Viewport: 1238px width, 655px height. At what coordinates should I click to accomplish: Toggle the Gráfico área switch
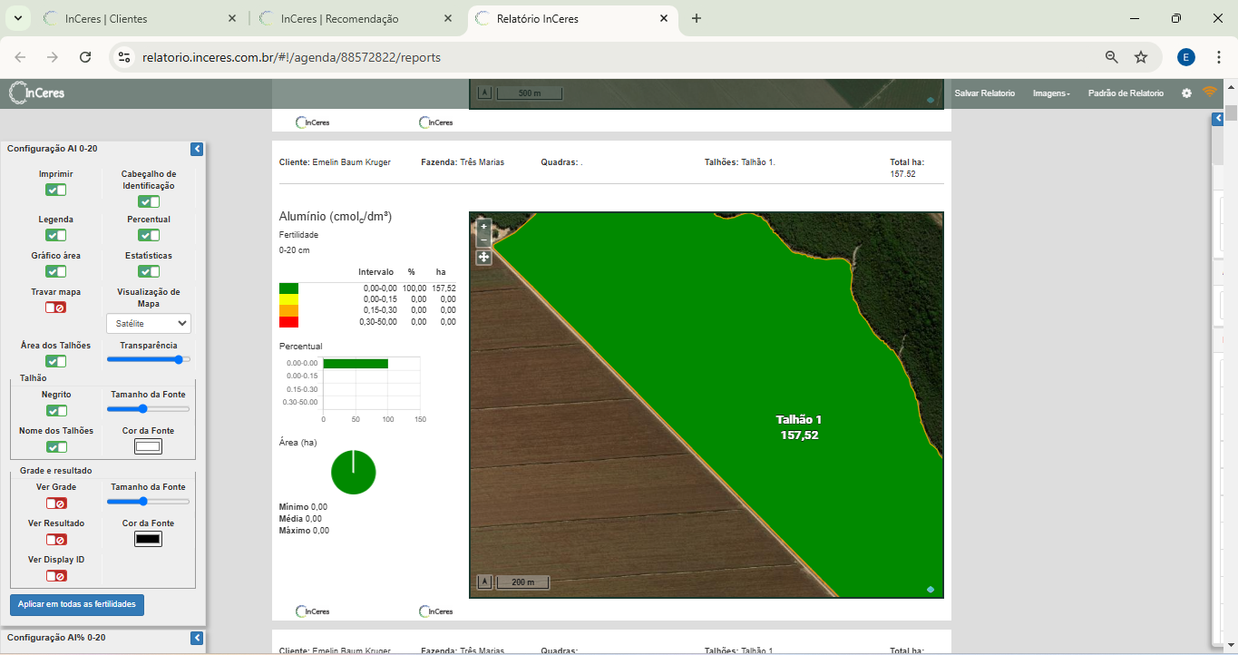tap(56, 271)
